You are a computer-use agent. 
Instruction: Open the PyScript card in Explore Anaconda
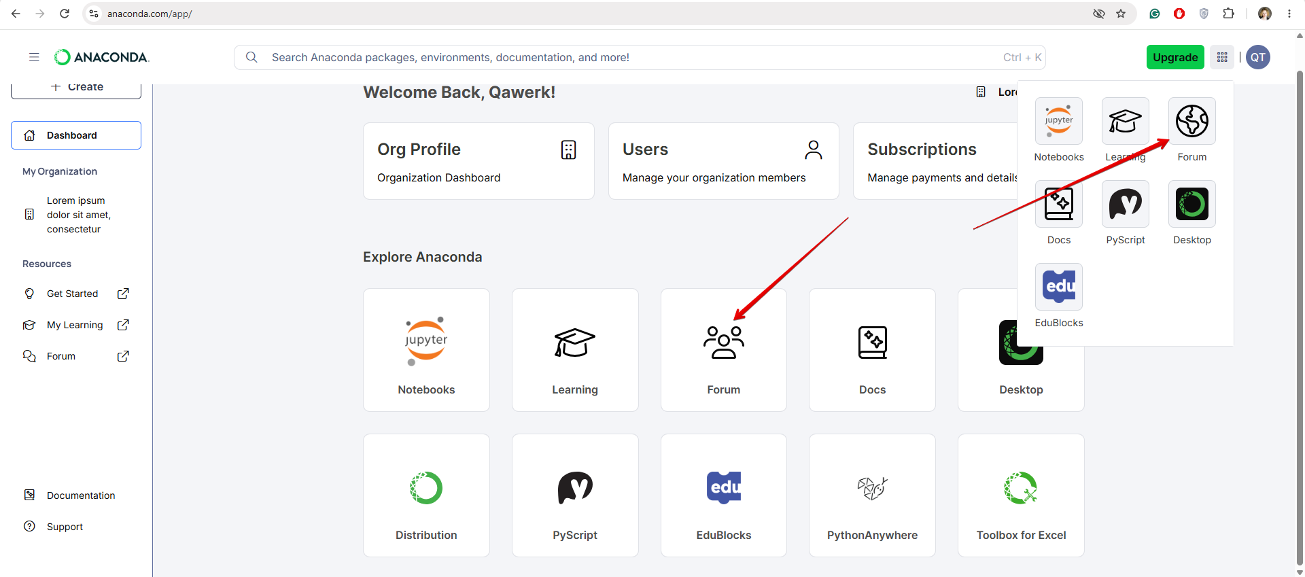click(575, 495)
